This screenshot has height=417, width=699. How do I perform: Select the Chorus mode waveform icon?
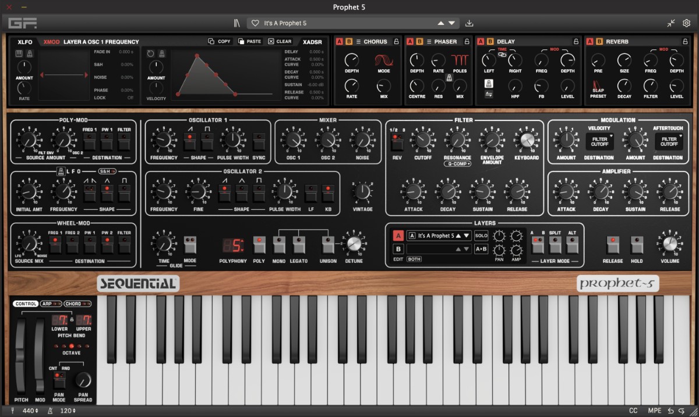coord(383,60)
